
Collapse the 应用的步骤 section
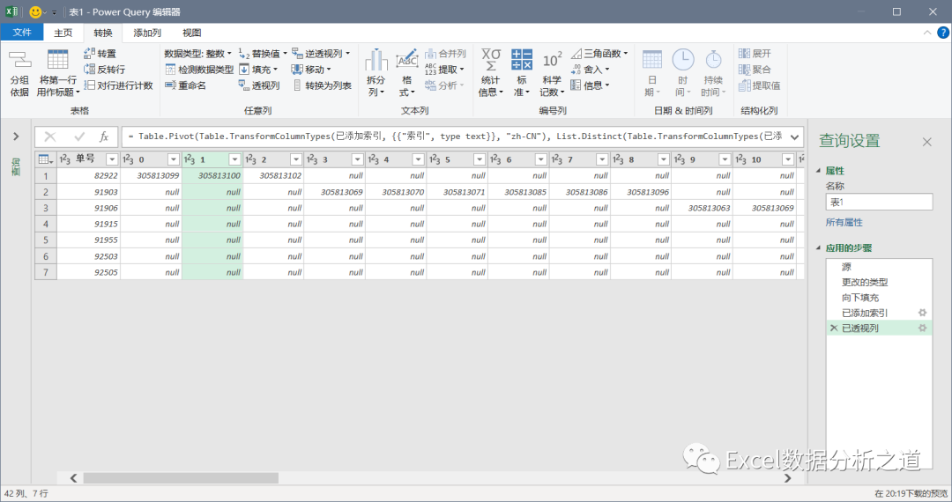tap(818, 248)
